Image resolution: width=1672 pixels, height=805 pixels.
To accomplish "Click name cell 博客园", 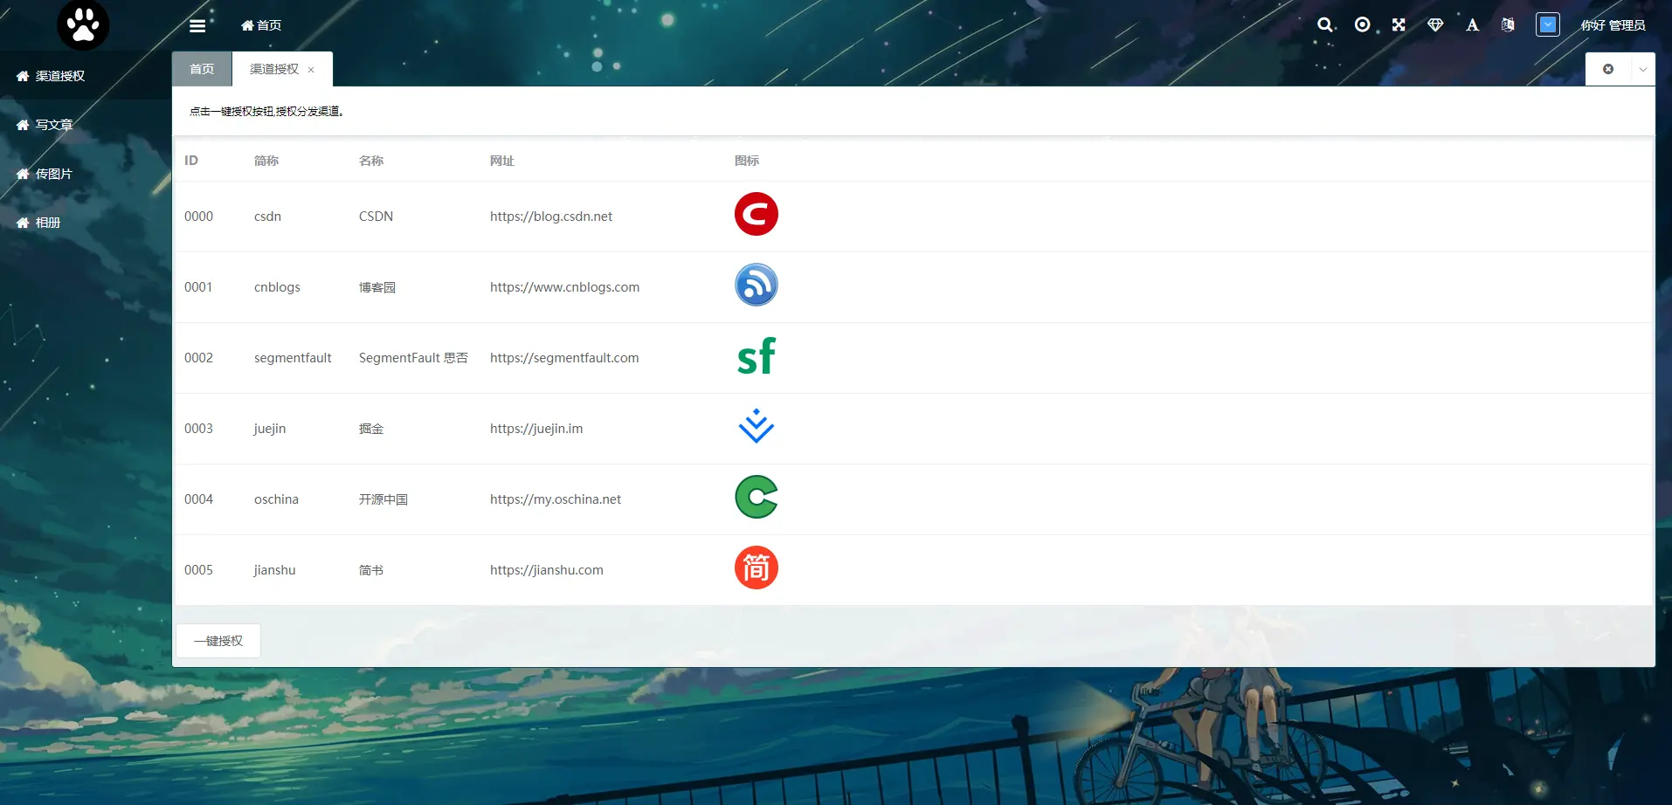I will (x=377, y=287).
